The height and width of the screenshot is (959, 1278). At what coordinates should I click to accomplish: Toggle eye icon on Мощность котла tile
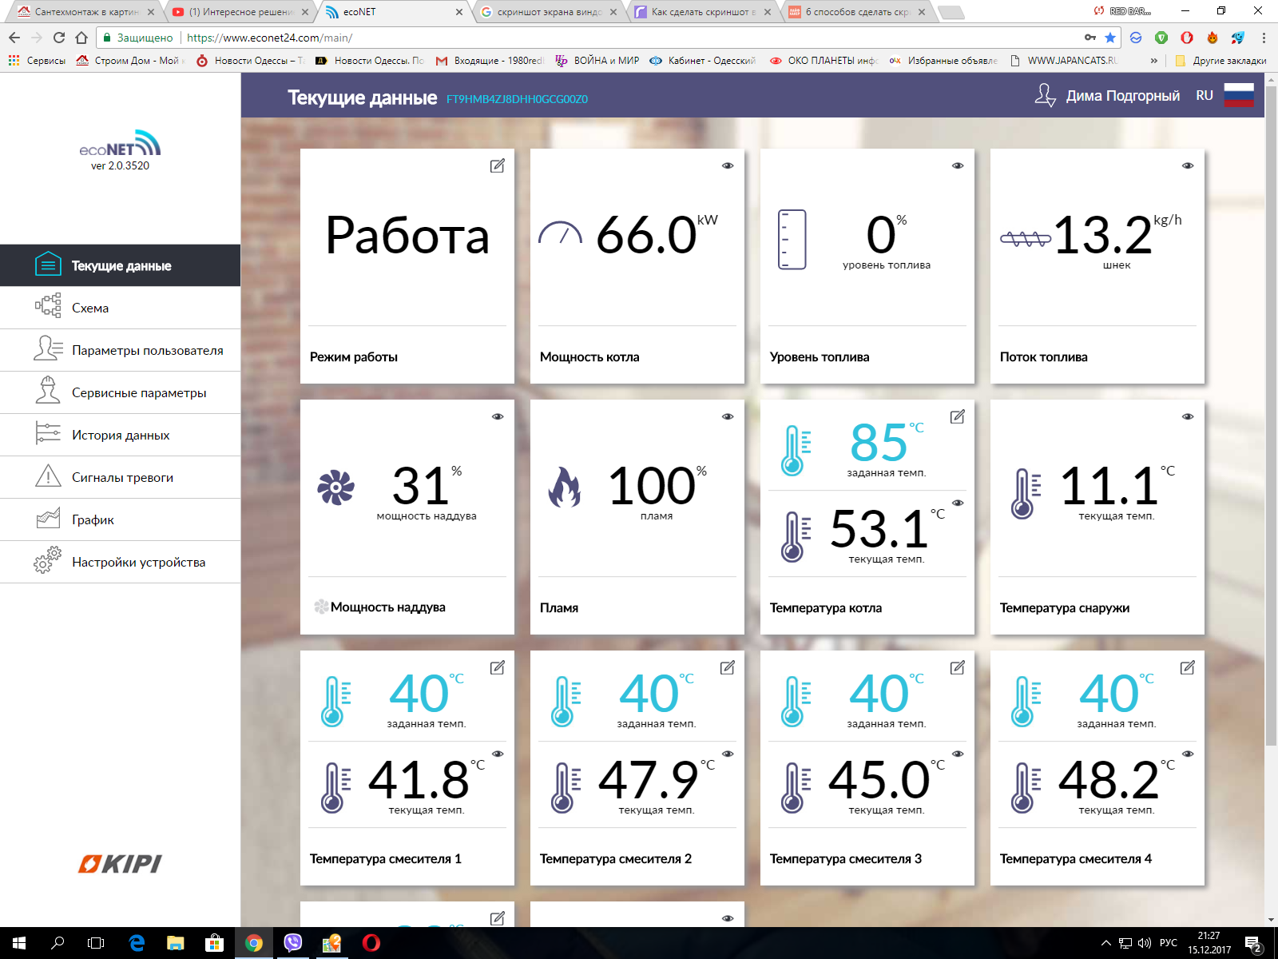[x=727, y=165]
